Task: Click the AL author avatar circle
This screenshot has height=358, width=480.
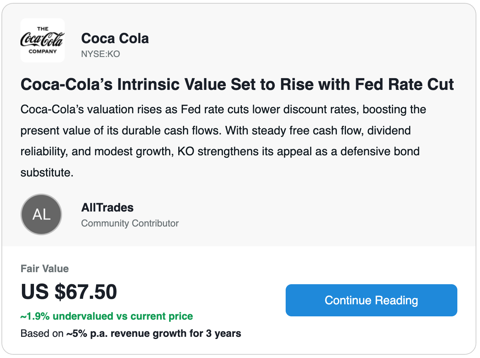Action: (x=41, y=214)
